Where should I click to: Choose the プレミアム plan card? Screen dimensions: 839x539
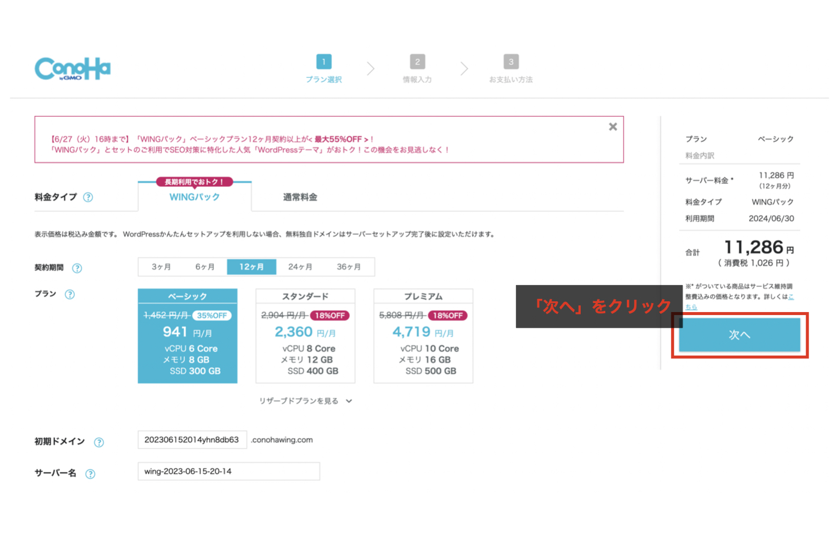click(x=423, y=336)
